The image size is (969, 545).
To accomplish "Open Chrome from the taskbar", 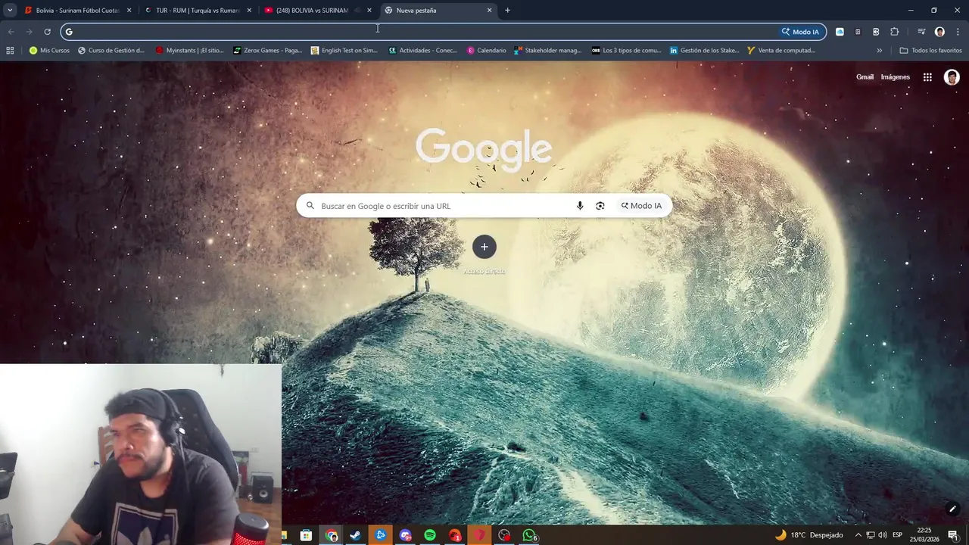I will (x=332, y=535).
